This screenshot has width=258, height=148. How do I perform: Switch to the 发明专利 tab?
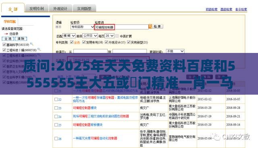[x=37, y=8]
